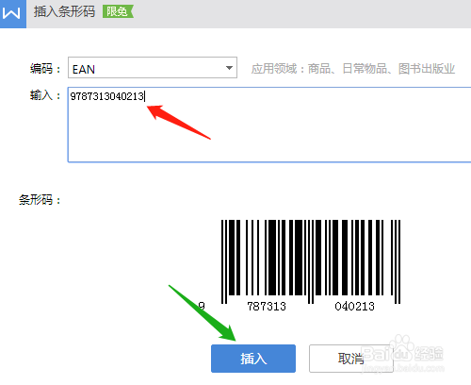Click the green arrow annotation graphic
471x385 pixels.
[203, 312]
